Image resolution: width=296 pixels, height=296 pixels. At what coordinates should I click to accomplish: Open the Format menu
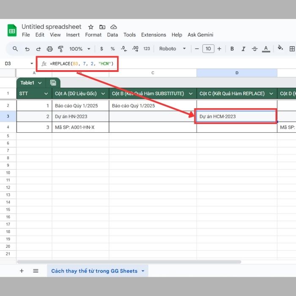coord(93,35)
